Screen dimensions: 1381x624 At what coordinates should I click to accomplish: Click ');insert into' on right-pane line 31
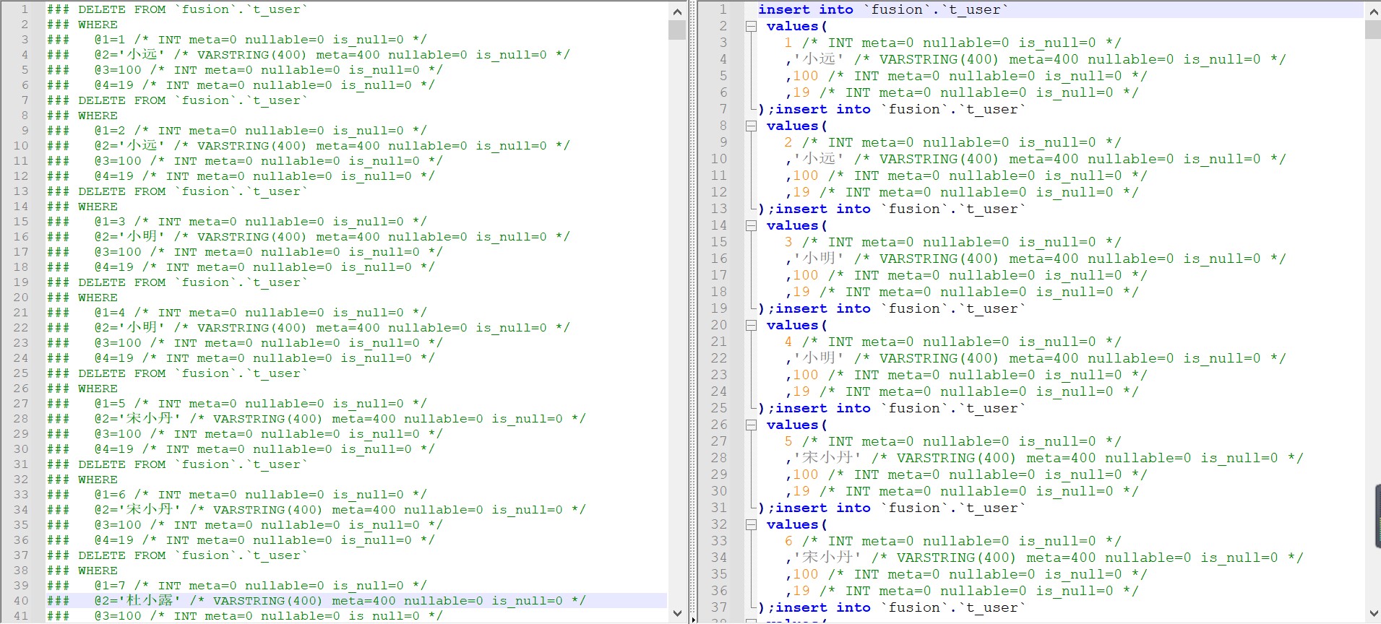(814, 508)
